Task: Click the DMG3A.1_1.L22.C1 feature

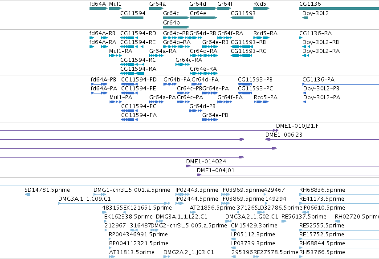Action: 159,221
